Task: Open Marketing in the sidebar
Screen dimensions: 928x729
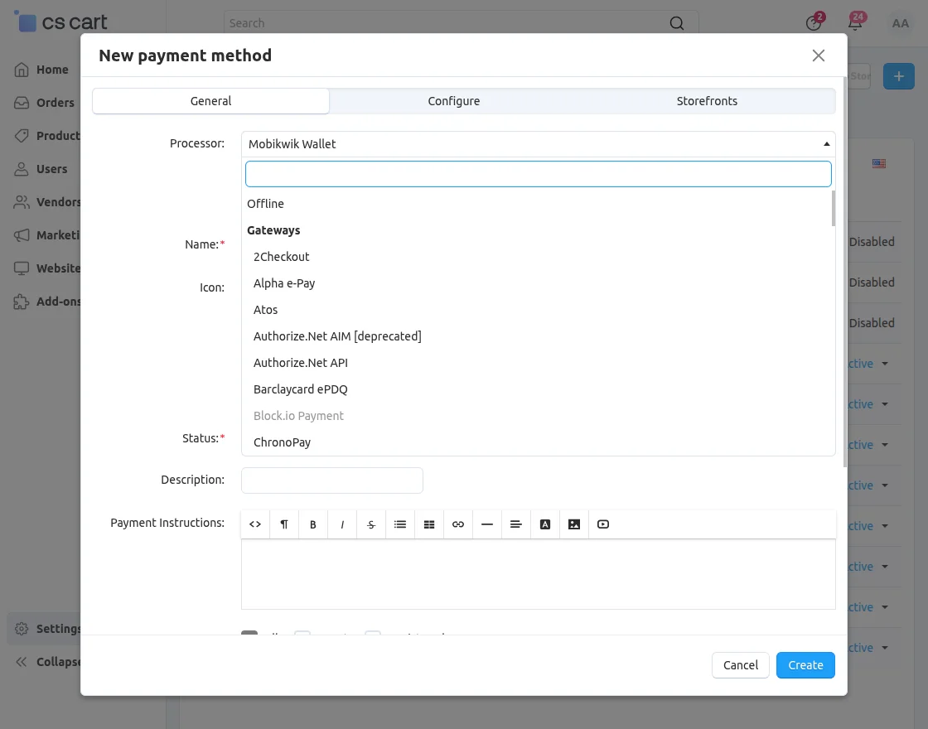Action: [x=46, y=235]
